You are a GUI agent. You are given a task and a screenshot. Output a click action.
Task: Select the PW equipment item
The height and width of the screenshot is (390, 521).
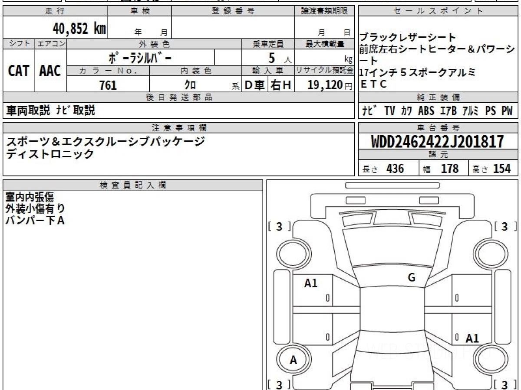click(x=507, y=111)
